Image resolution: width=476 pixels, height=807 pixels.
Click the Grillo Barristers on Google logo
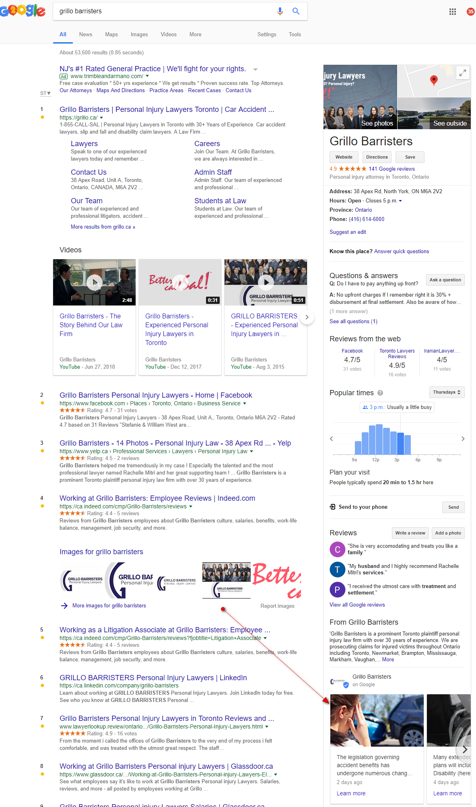(339, 681)
